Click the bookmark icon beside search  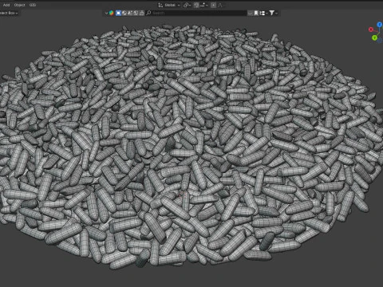pos(256,13)
